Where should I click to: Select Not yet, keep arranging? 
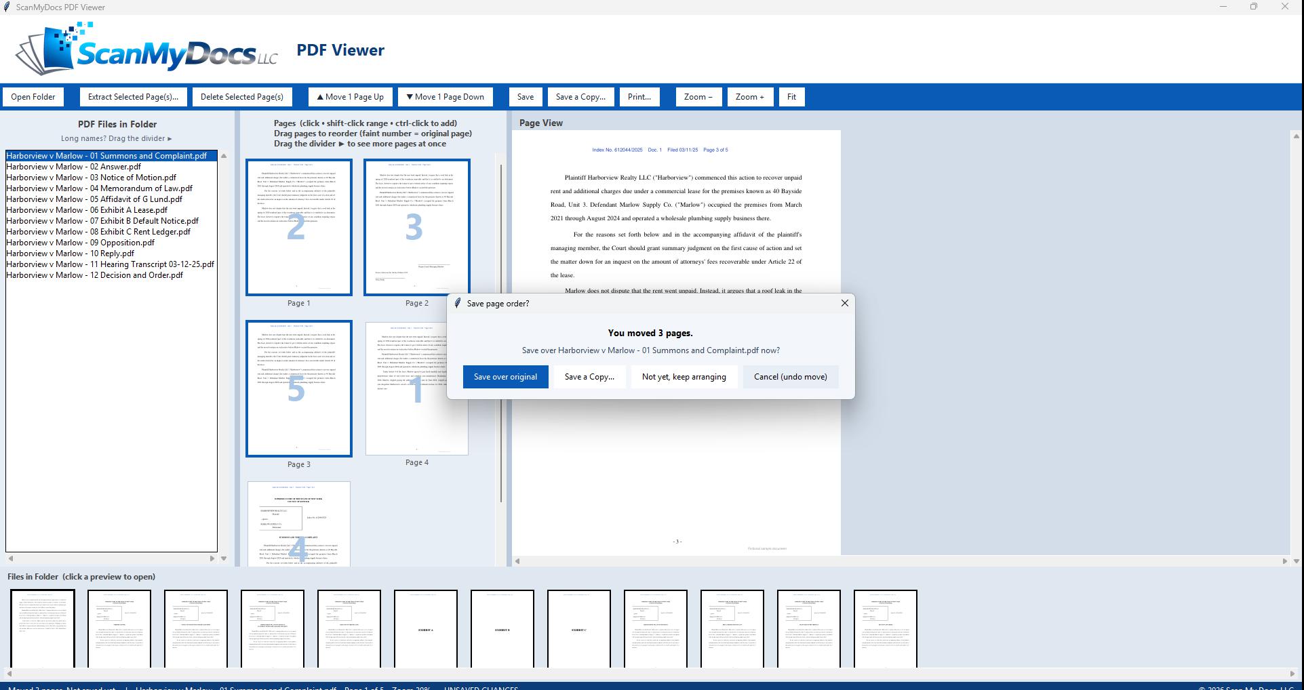(x=684, y=377)
